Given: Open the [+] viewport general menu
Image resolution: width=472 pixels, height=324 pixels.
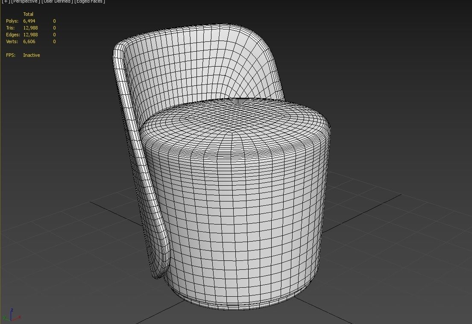Looking at the screenshot, I should pyautogui.click(x=6, y=2).
